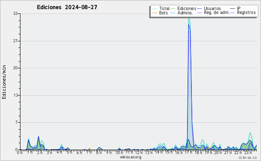Image resolution: width=261 pixels, height=161 pixels.
Task: Click the magenta 'Reg. de adm.' legend swatch
Action: (199, 13)
